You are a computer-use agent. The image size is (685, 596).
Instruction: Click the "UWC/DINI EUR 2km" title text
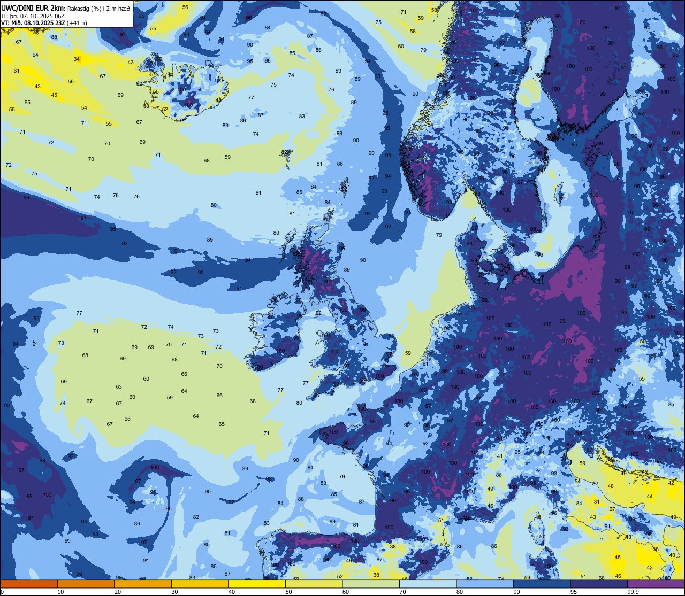(x=33, y=7)
